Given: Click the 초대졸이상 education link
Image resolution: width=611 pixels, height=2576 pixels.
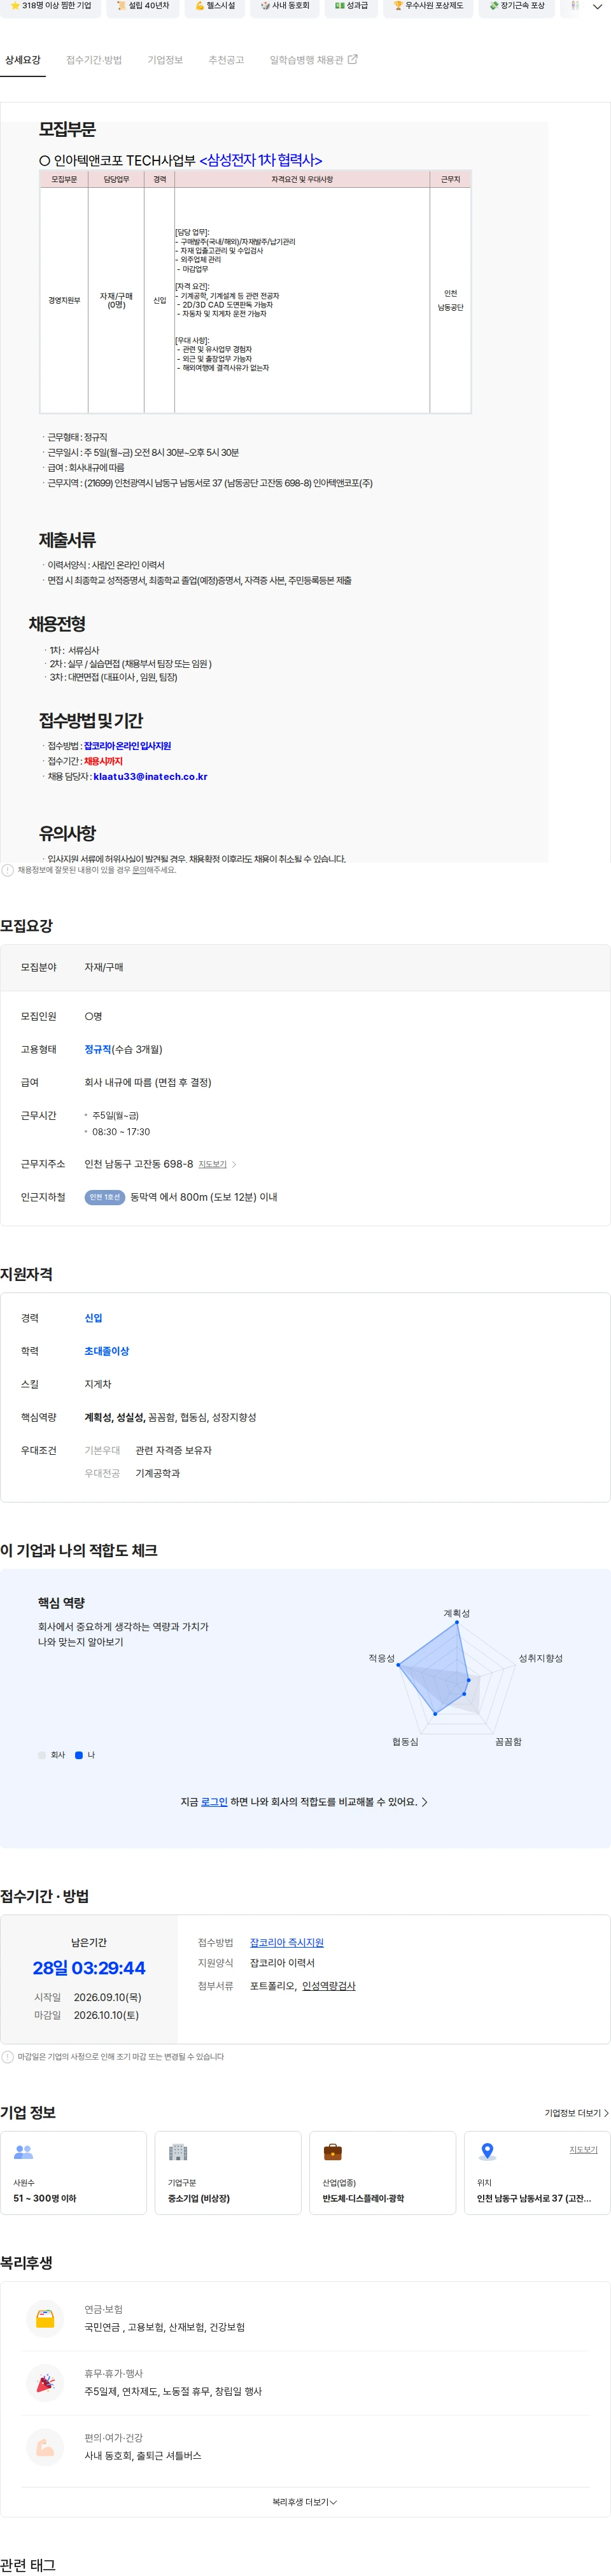Looking at the screenshot, I should (107, 1351).
